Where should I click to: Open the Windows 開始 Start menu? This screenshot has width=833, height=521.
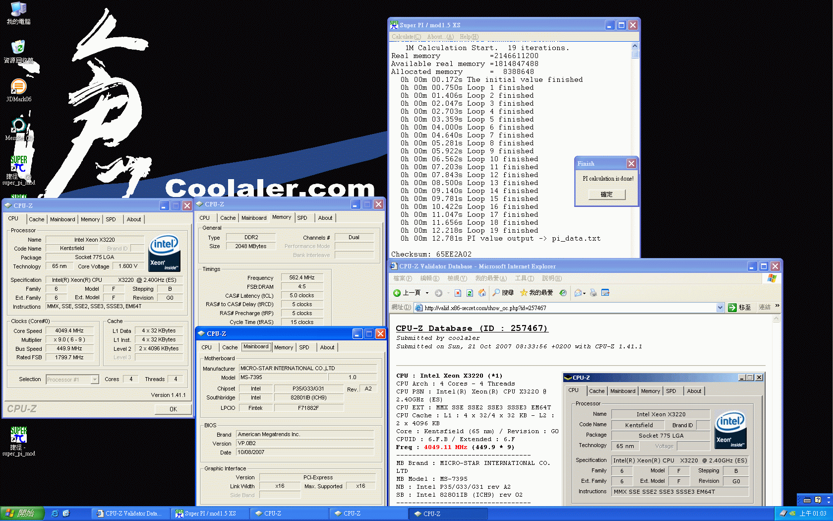pos(22,514)
